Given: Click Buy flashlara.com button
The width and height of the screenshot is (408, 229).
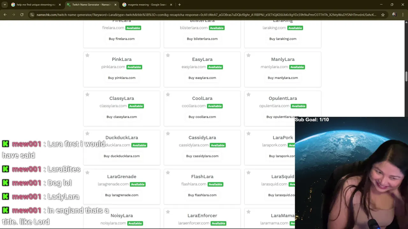Looking at the screenshot, I should (x=202, y=195).
